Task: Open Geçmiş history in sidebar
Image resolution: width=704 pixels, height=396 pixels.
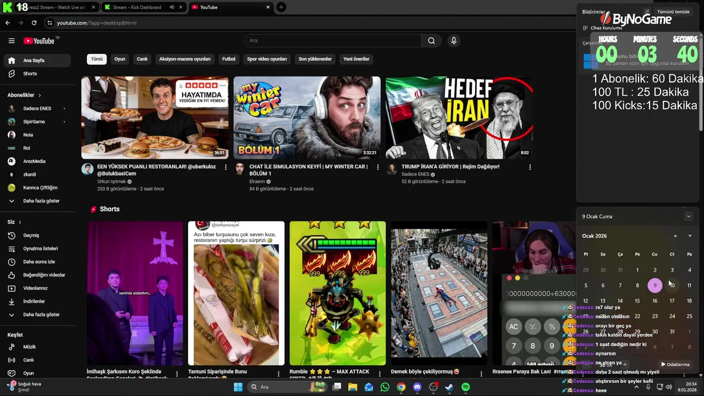Action: coord(37,235)
